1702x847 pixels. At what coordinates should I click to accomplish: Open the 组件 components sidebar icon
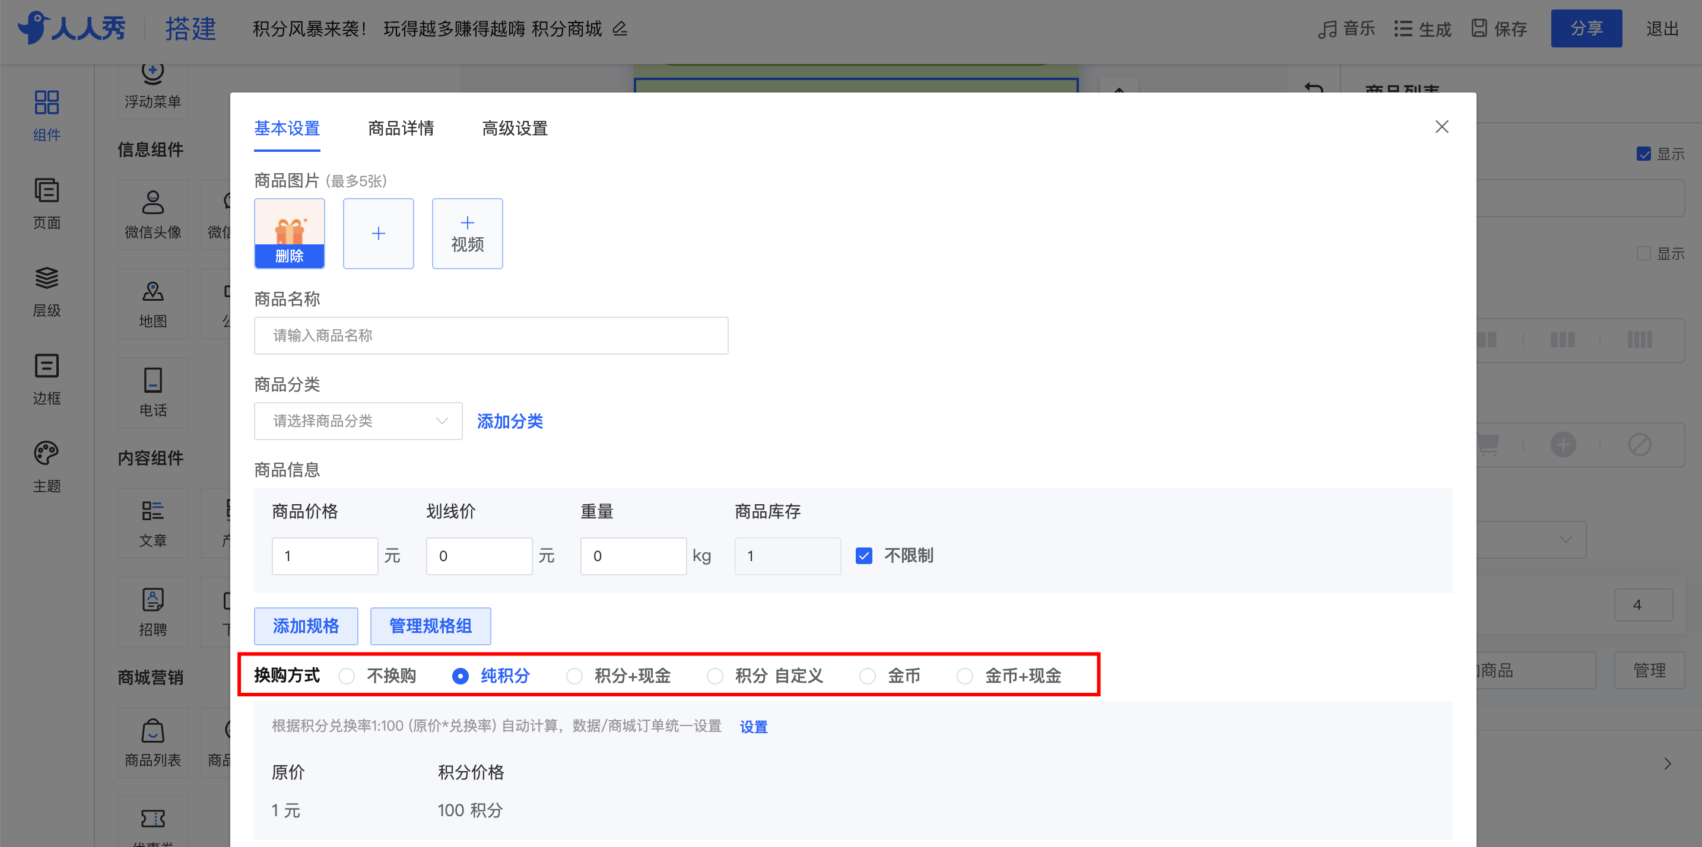tap(46, 116)
